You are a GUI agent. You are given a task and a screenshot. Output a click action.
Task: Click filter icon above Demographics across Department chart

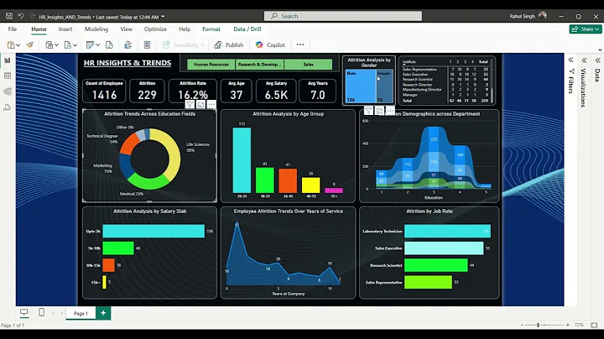coord(368,111)
